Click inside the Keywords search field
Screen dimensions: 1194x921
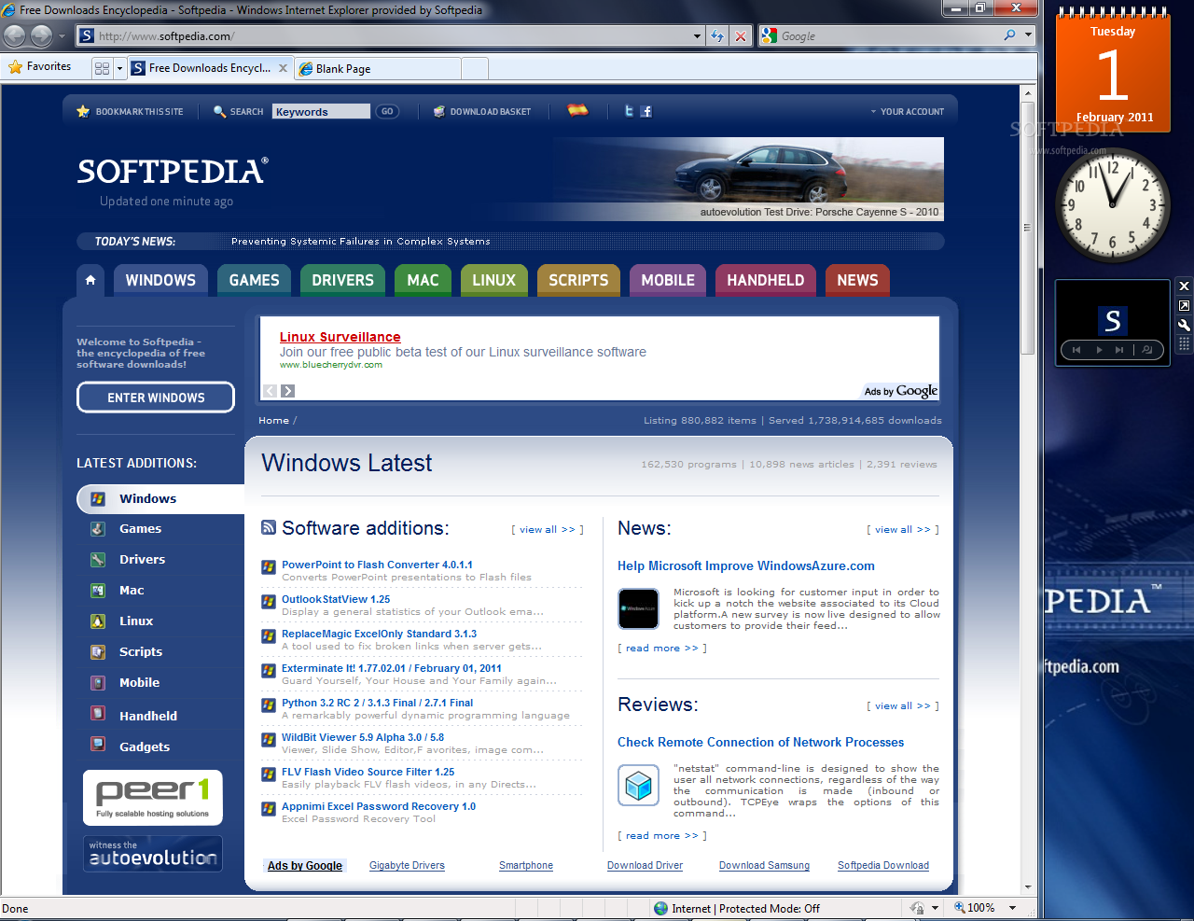pyautogui.click(x=321, y=111)
